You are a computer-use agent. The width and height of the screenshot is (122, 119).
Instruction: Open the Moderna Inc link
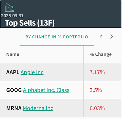[38, 108]
